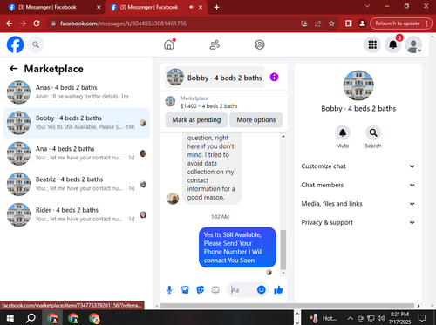
Task: Open the Facebook logo home link
Action: (15, 44)
